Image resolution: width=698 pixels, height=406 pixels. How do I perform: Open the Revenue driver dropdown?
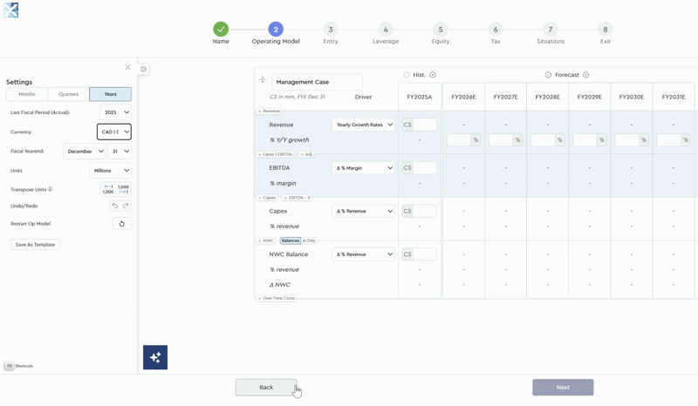[x=364, y=125]
